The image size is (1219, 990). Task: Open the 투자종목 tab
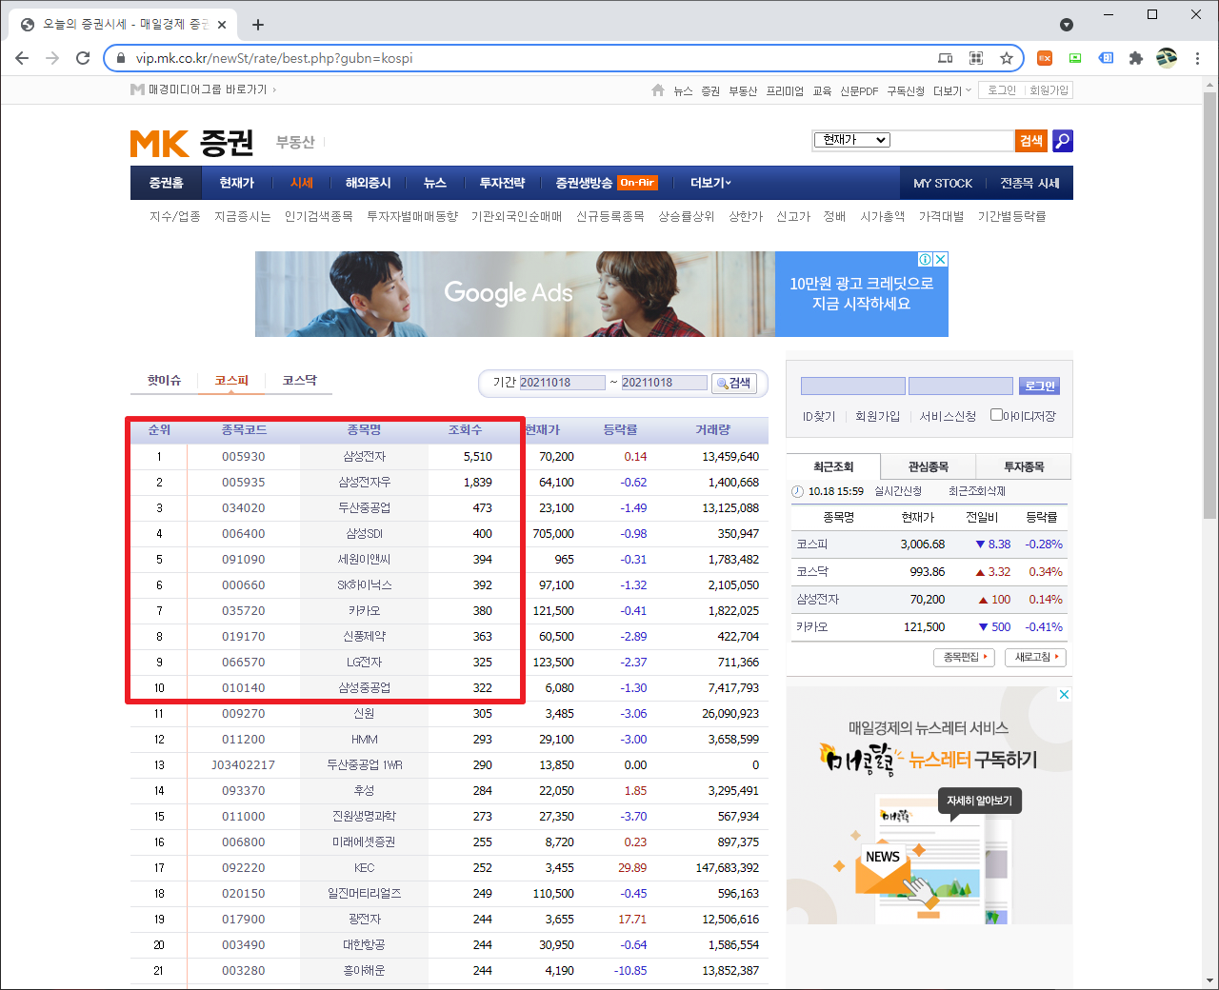pyautogui.click(x=1024, y=466)
